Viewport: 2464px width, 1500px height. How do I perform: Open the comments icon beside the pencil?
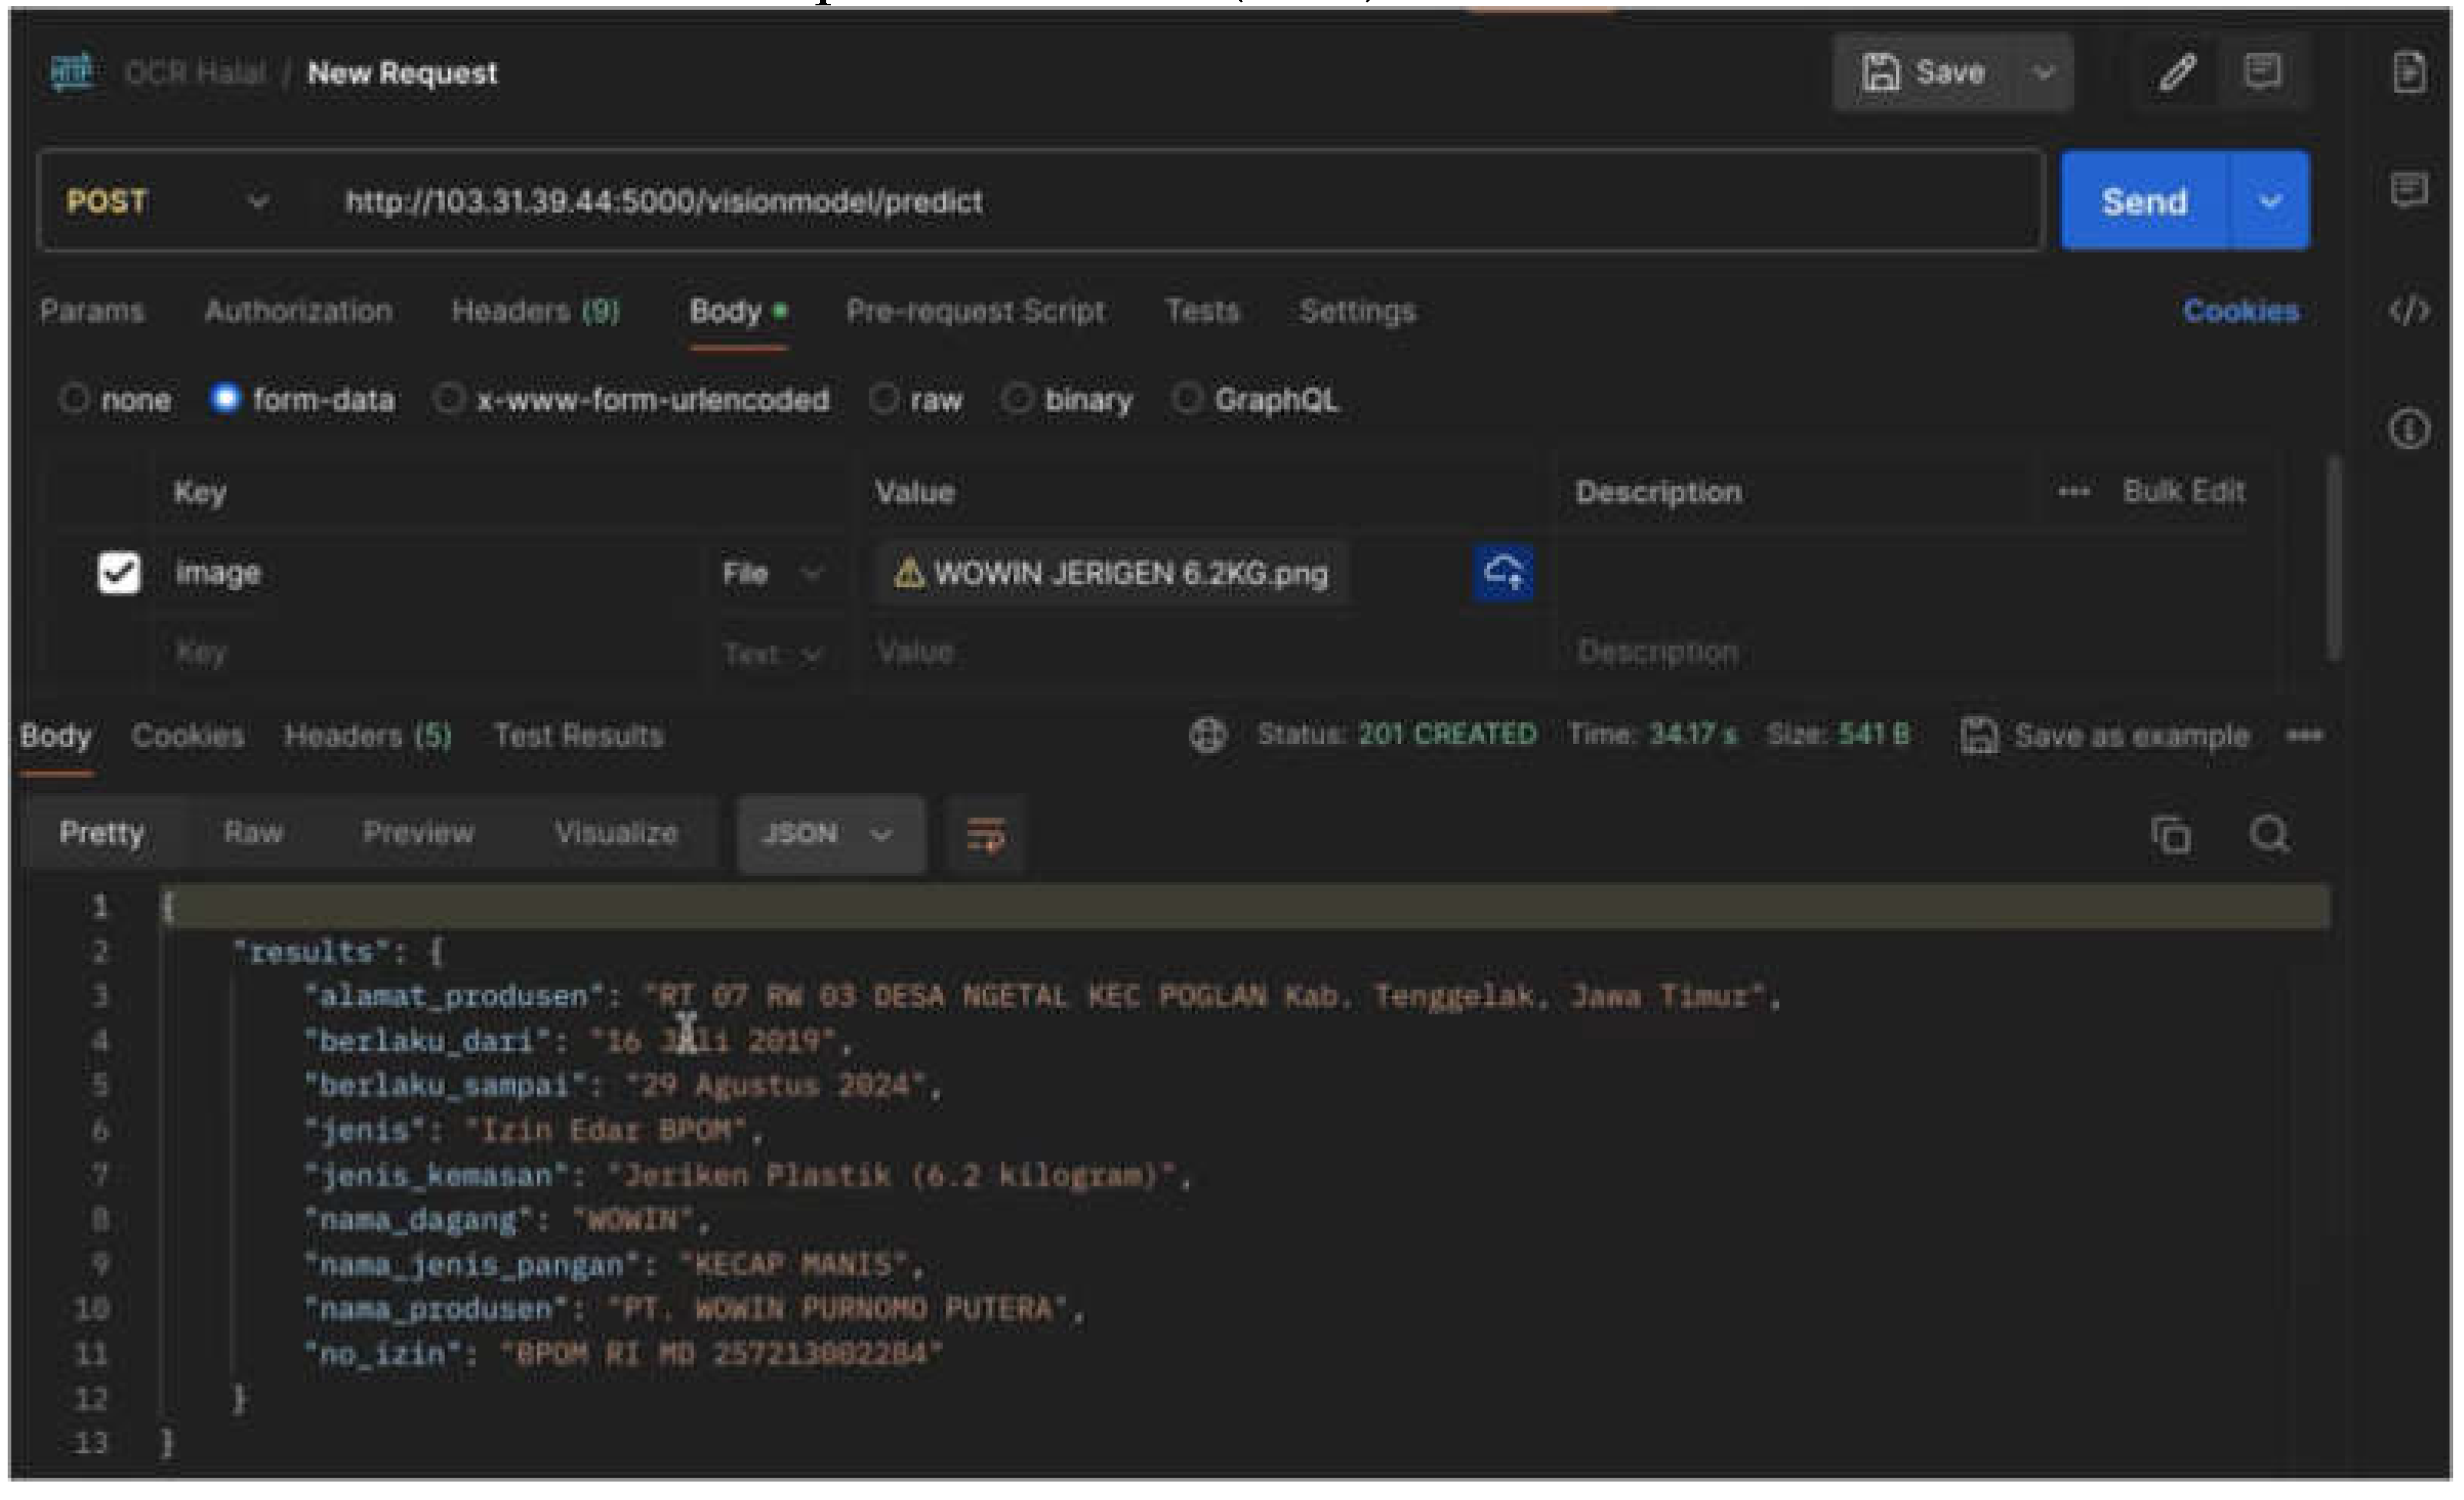2262,72
